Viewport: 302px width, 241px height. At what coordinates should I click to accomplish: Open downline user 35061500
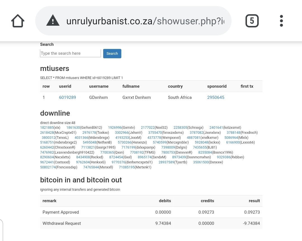[201, 162]
